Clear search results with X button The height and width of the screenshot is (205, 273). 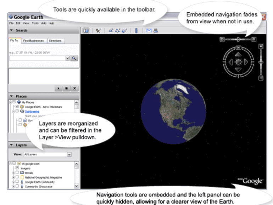74,88
